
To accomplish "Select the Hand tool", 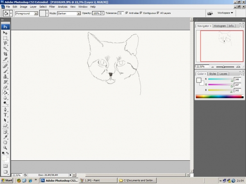I will [x=5, y=142].
